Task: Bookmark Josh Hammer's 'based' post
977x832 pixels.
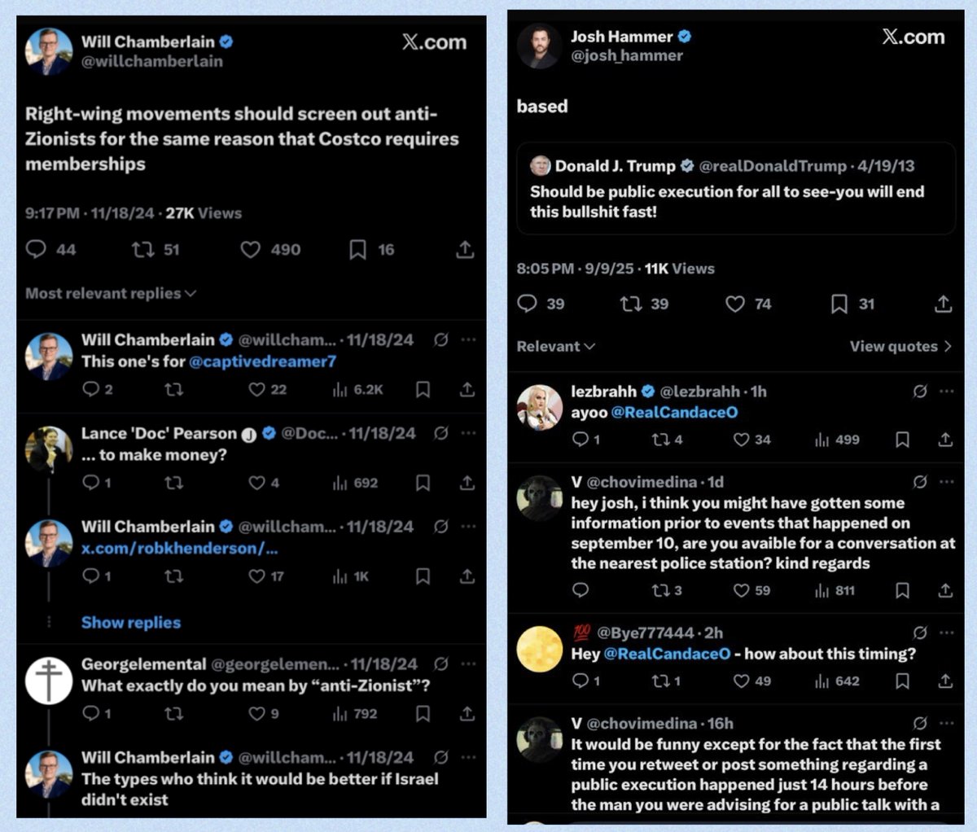Action: (x=839, y=304)
